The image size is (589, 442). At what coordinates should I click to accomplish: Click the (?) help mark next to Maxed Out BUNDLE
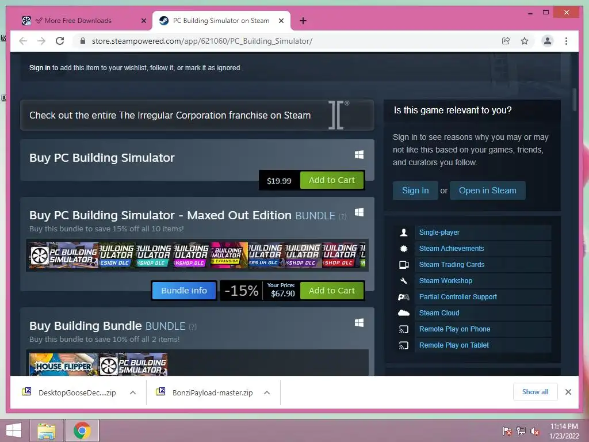click(342, 216)
